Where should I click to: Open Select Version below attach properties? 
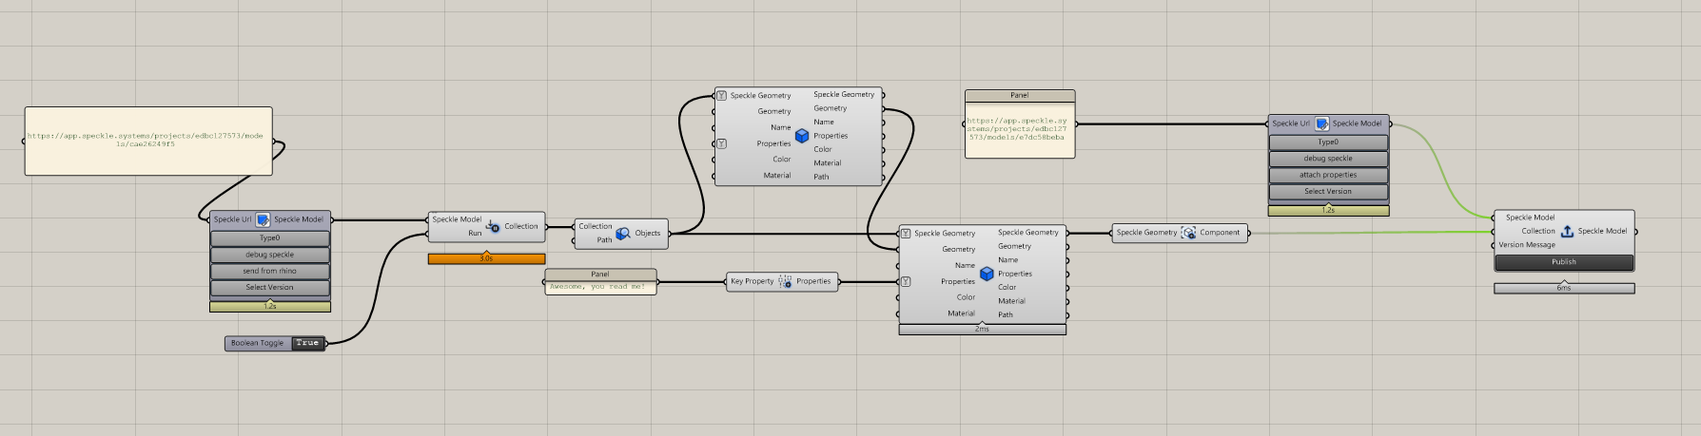1328,191
